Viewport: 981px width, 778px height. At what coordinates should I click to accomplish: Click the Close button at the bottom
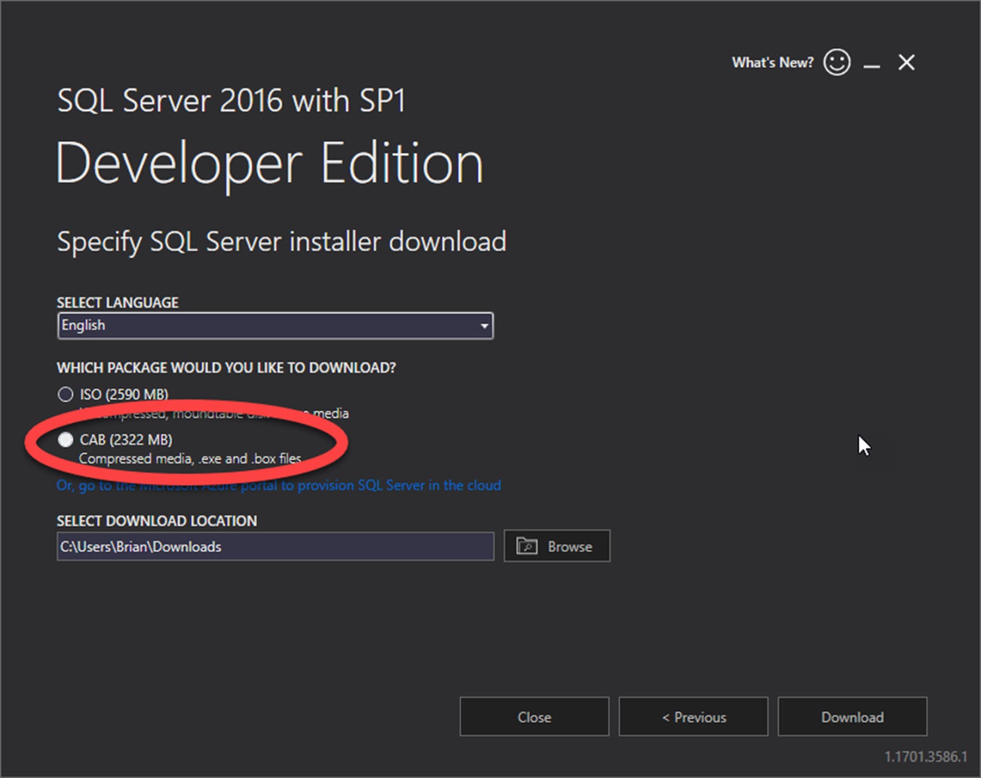click(x=534, y=717)
